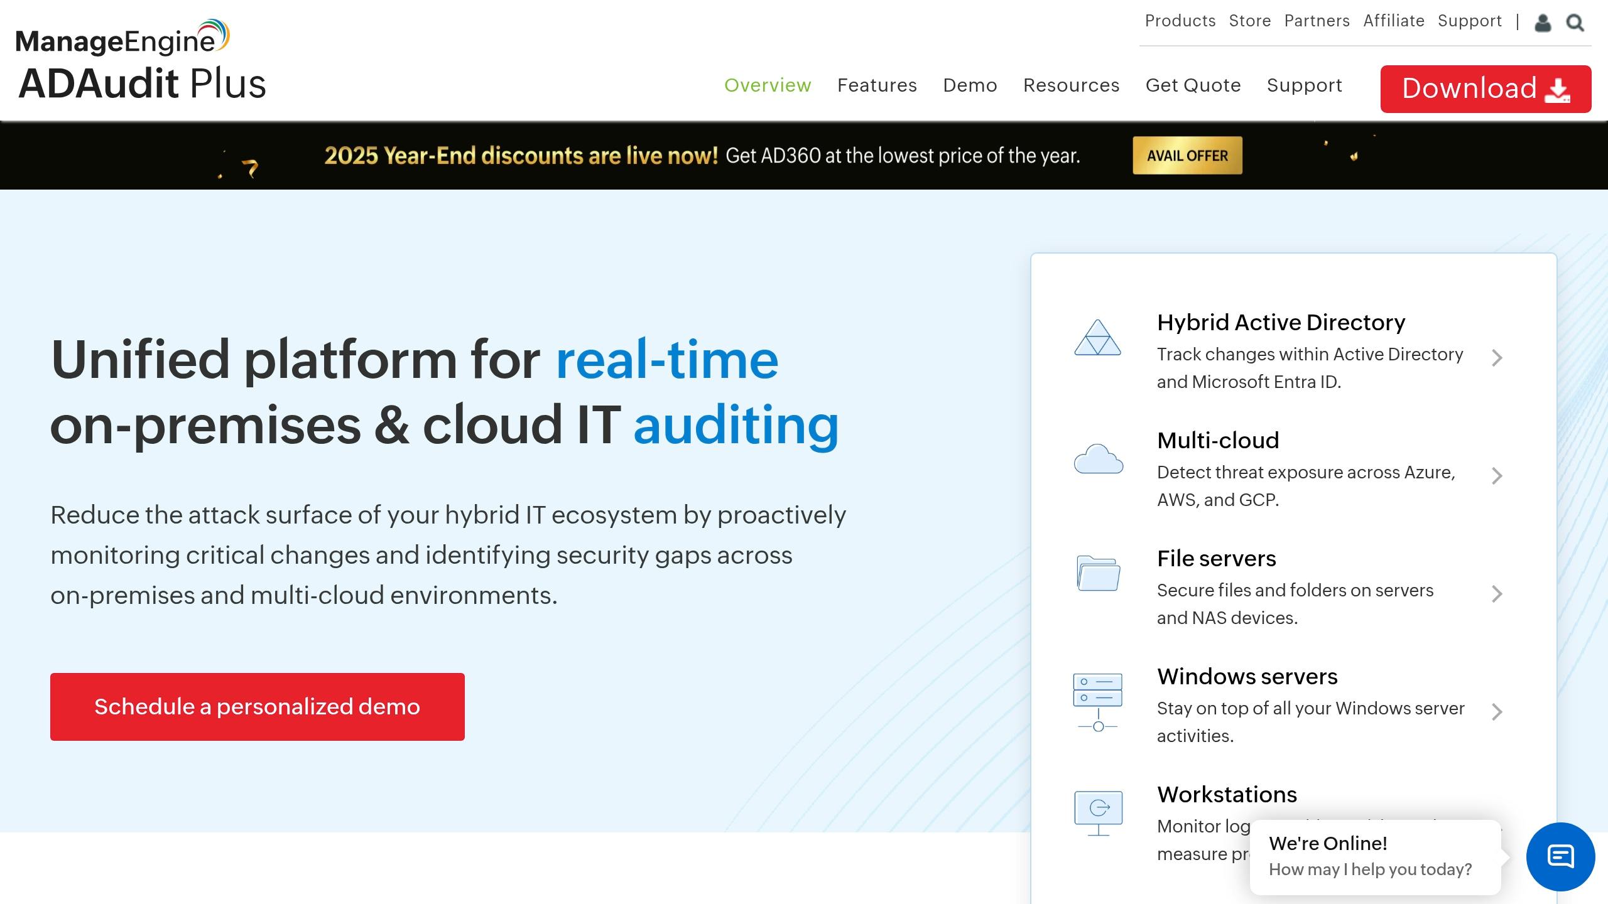Click the Multi-cloud cloud icon
Image resolution: width=1608 pixels, height=904 pixels.
tap(1098, 459)
